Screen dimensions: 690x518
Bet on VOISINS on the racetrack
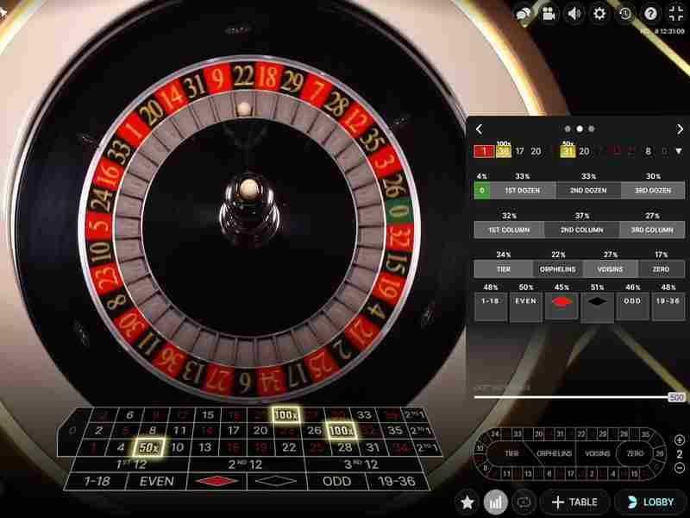click(x=597, y=453)
